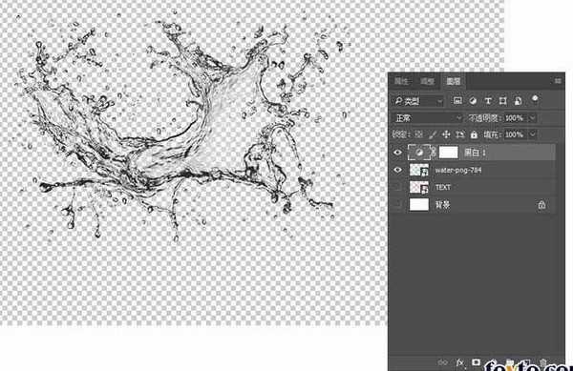573x371 pixels.
Task: Switch to the first Properties tab
Action: pos(401,81)
